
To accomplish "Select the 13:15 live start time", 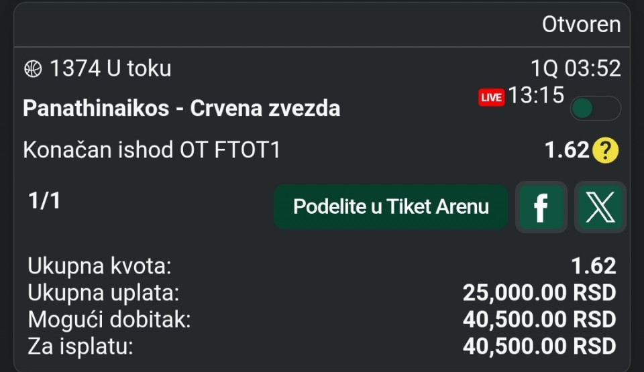I will coord(535,96).
